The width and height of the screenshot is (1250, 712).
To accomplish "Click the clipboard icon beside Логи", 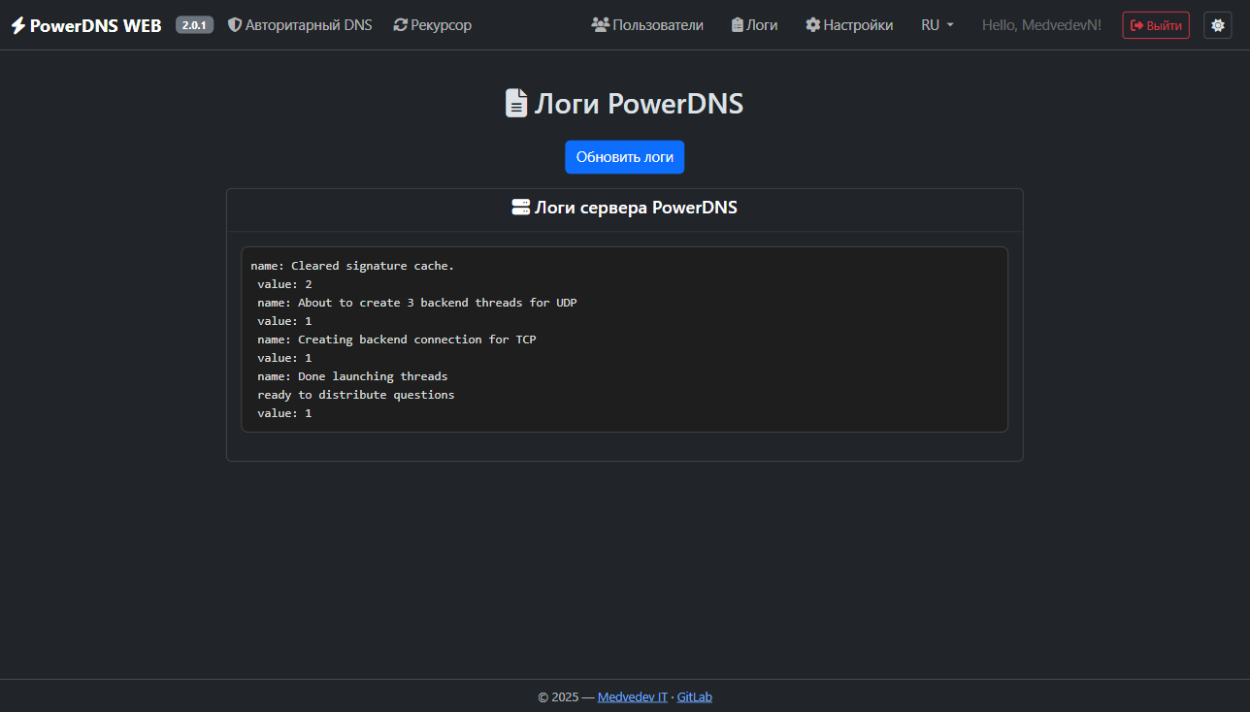I will (x=738, y=25).
